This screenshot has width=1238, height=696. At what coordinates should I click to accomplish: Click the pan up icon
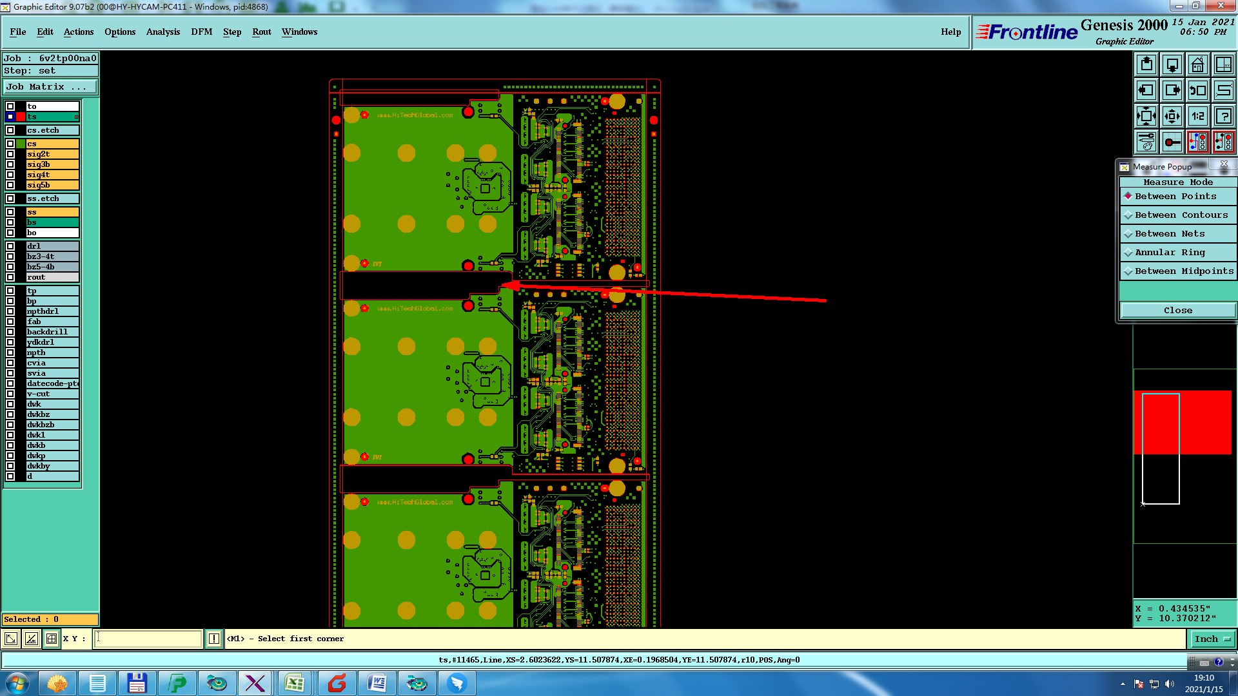[1146, 64]
